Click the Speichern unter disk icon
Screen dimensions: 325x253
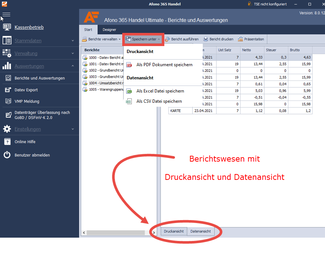tap(128, 39)
